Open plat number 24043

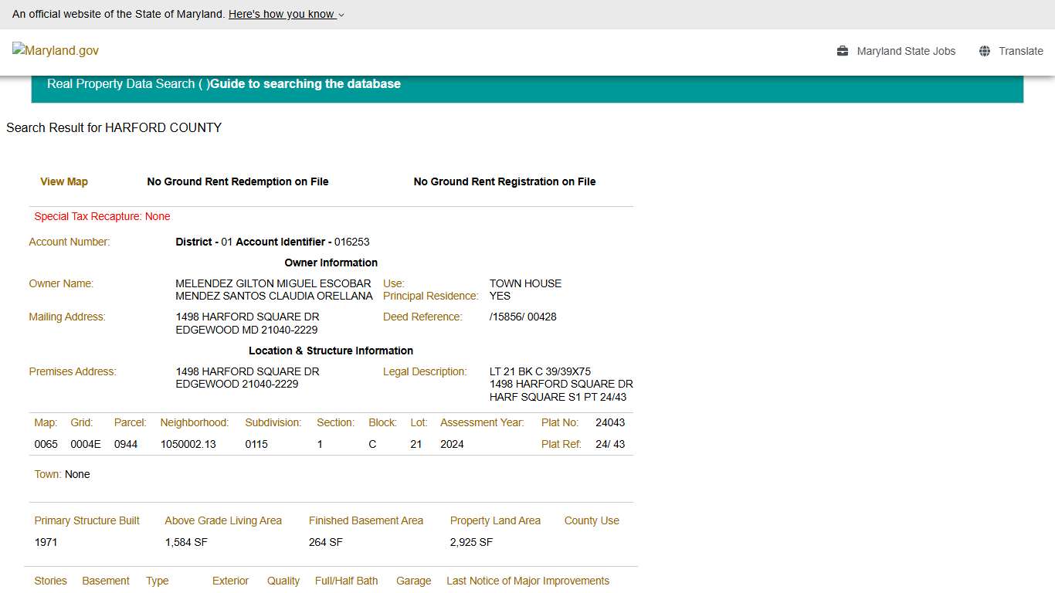(x=610, y=422)
